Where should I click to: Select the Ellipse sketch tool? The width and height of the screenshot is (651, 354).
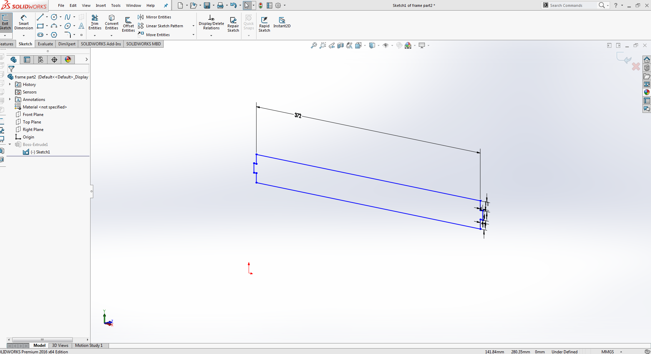(x=68, y=26)
